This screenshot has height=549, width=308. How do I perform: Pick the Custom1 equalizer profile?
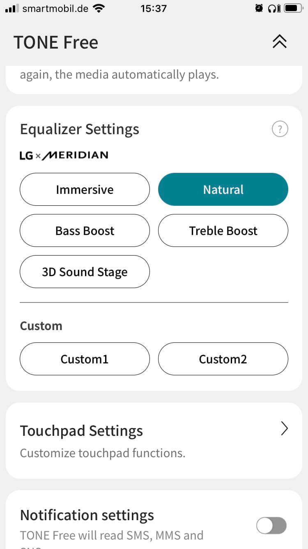point(85,359)
